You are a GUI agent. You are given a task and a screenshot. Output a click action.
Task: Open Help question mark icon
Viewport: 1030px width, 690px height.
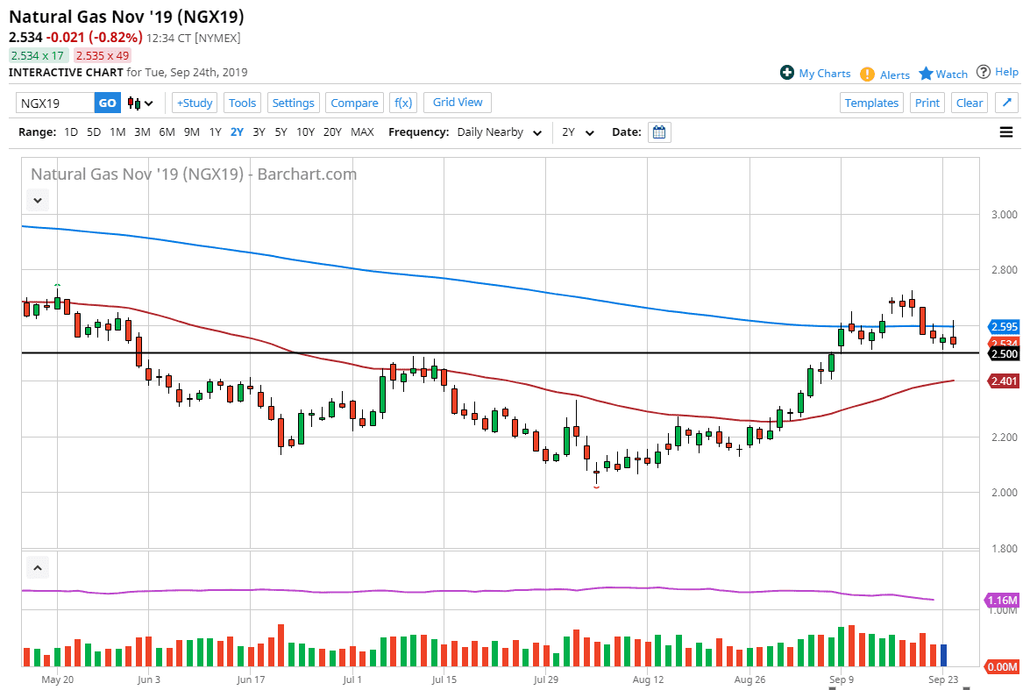click(984, 72)
